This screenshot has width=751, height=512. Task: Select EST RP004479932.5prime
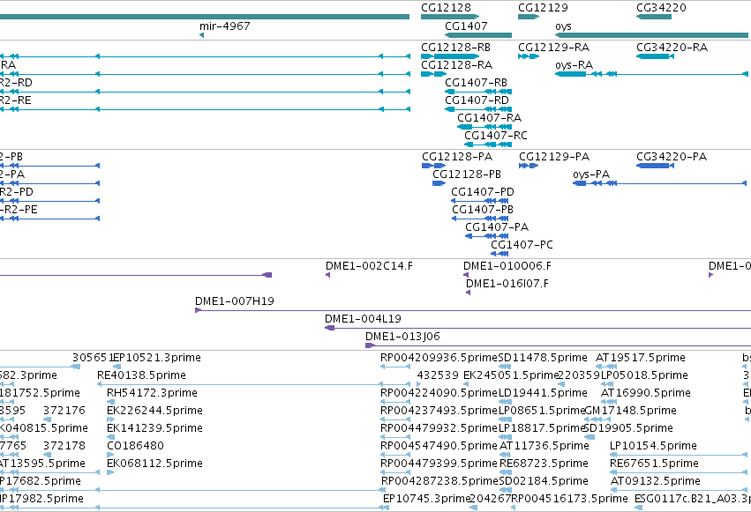(395, 437)
